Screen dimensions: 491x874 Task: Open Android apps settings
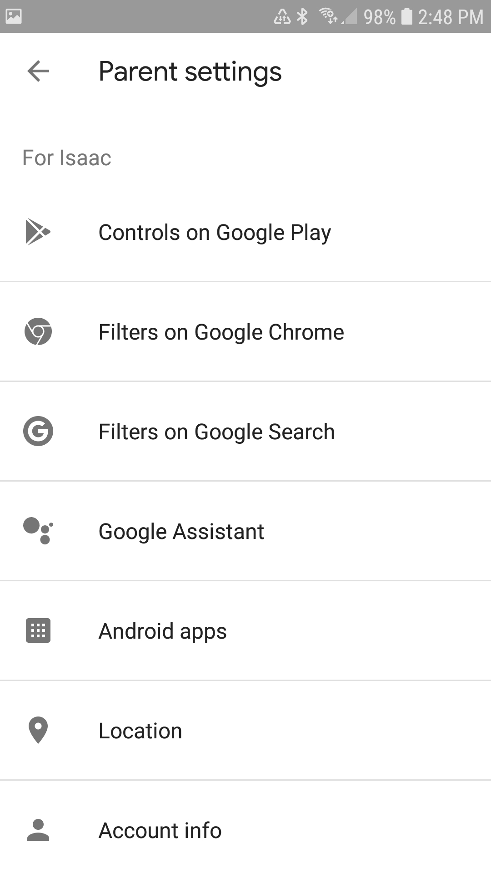[162, 631]
